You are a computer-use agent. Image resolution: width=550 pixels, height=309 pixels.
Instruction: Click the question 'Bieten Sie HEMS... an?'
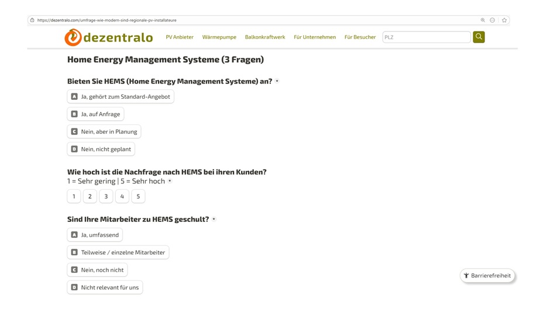(170, 81)
